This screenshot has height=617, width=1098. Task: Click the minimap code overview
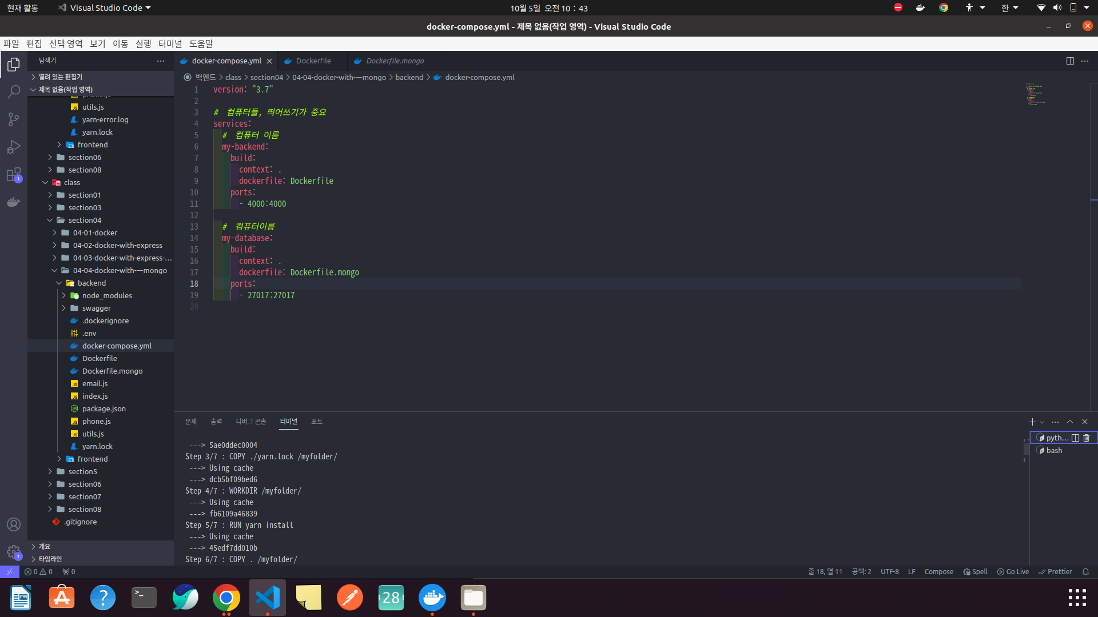1035,94
